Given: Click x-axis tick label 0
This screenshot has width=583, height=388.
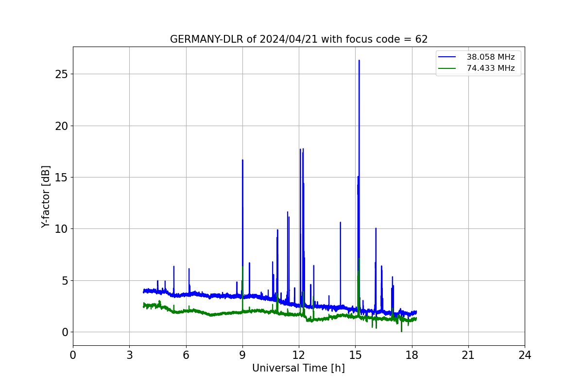Looking at the screenshot, I should [x=73, y=356].
